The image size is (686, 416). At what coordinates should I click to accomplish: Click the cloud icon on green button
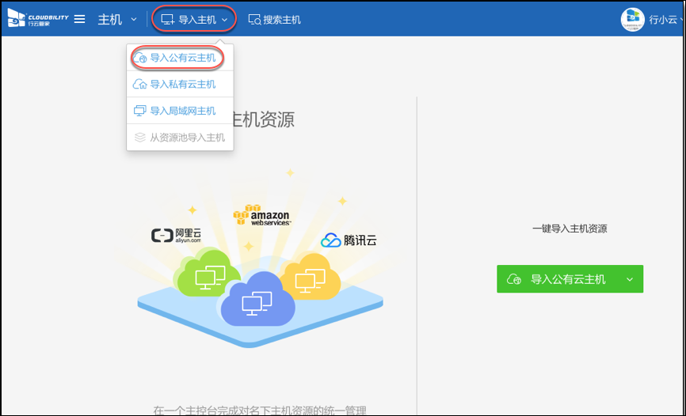pyautogui.click(x=514, y=279)
